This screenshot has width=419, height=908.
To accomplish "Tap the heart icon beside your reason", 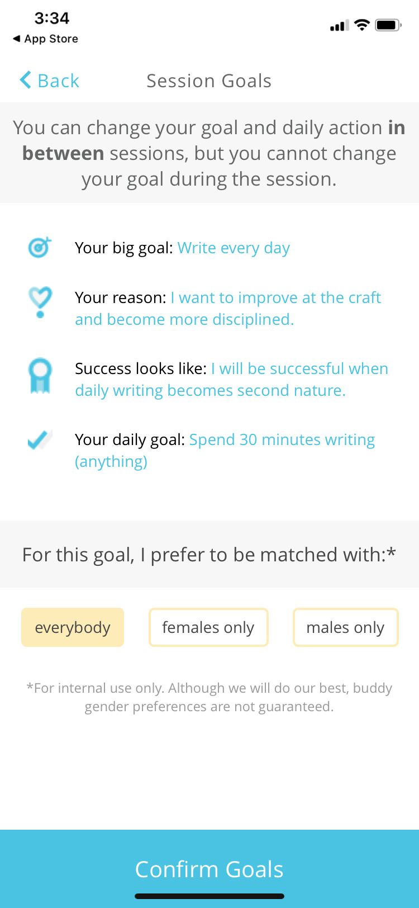I will 40,301.
